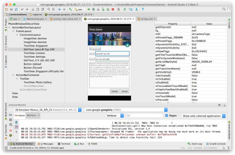Click the Search Everywhere magnifier icon
The height and width of the screenshot is (155, 235).
click(x=224, y=9)
